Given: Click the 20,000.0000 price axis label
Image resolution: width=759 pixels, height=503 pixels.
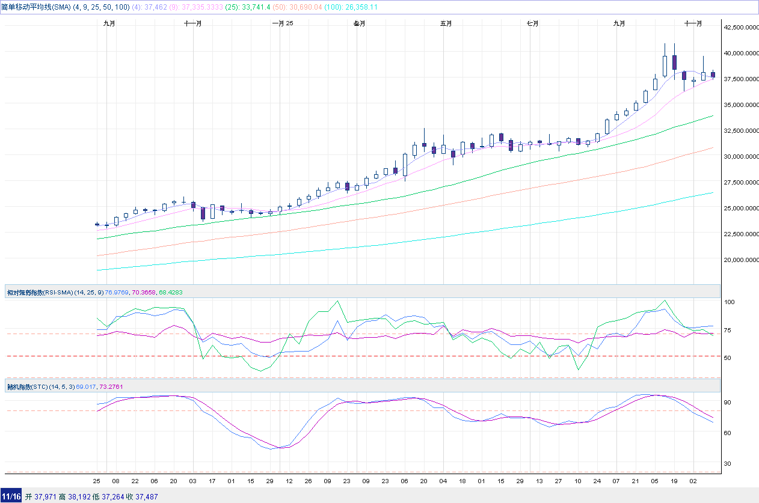Looking at the screenshot, I should point(740,260).
